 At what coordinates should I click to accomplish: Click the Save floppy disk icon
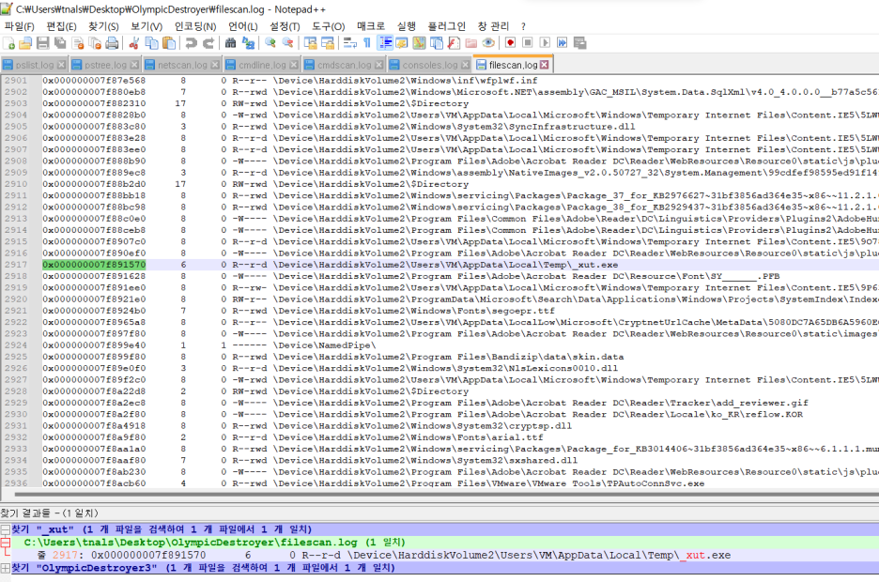(42, 43)
